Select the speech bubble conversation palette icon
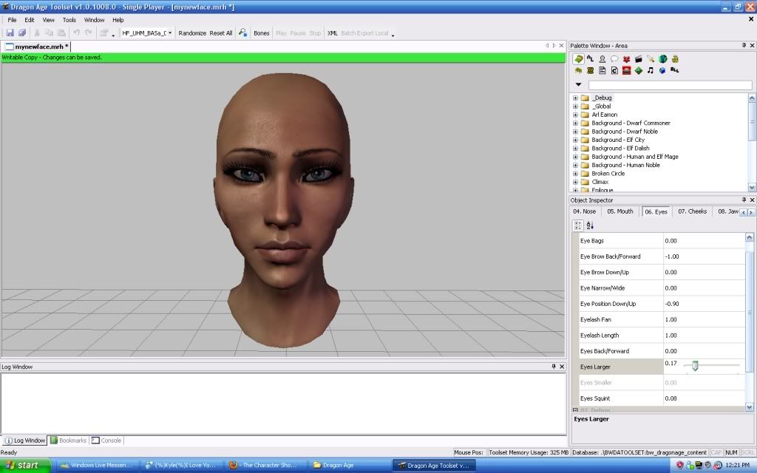This screenshot has width=757, height=473. point(614,59)
